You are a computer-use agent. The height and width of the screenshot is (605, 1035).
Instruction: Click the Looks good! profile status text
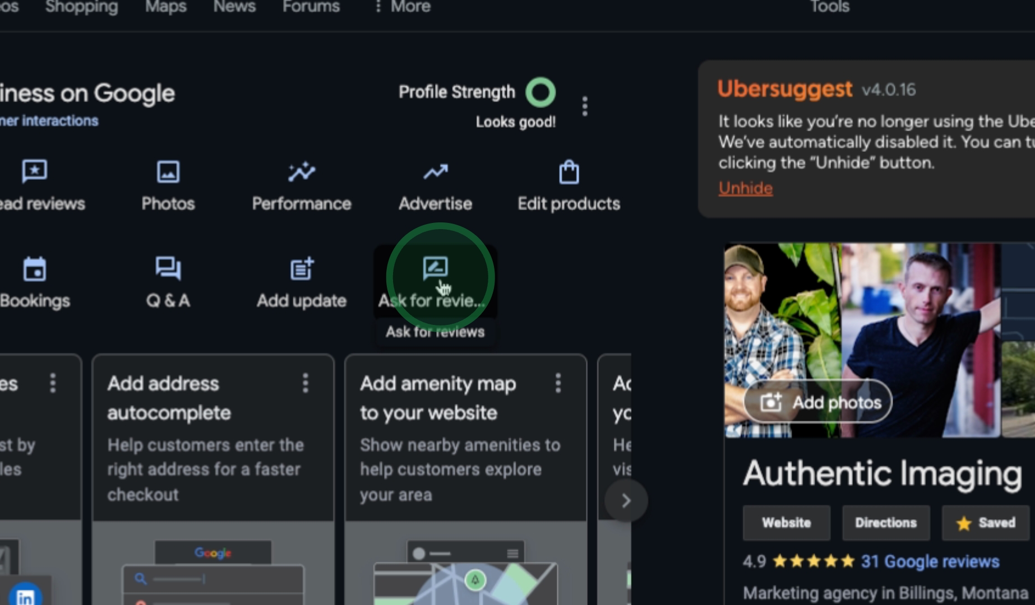pyautogui.click(x=516, y=122)
